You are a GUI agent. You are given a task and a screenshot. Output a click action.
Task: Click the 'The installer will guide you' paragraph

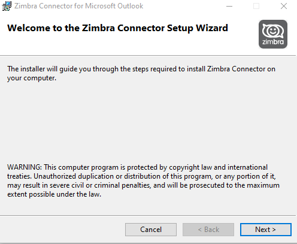[141, 73]
